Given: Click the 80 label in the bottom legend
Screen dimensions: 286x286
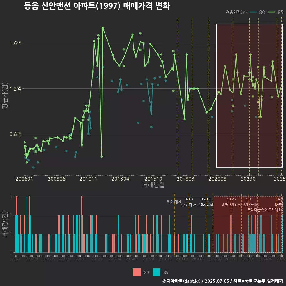Looking at the screenshot, I should point(147,273).
